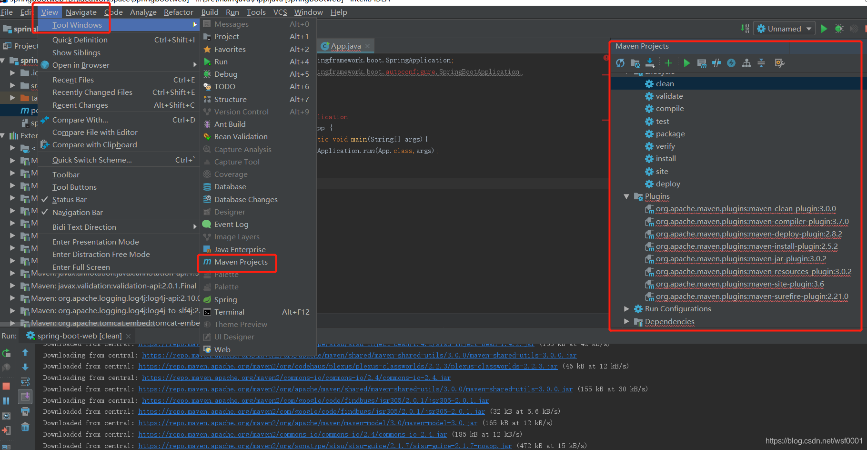This screenshot has height=450, width=867.
Task: Reimport all Maven projects
Action: pyautogui.click(x=620, y=63)
